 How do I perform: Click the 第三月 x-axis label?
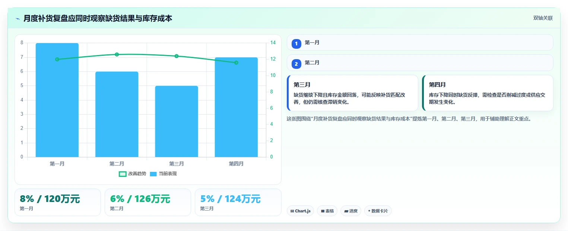[177, 164]
